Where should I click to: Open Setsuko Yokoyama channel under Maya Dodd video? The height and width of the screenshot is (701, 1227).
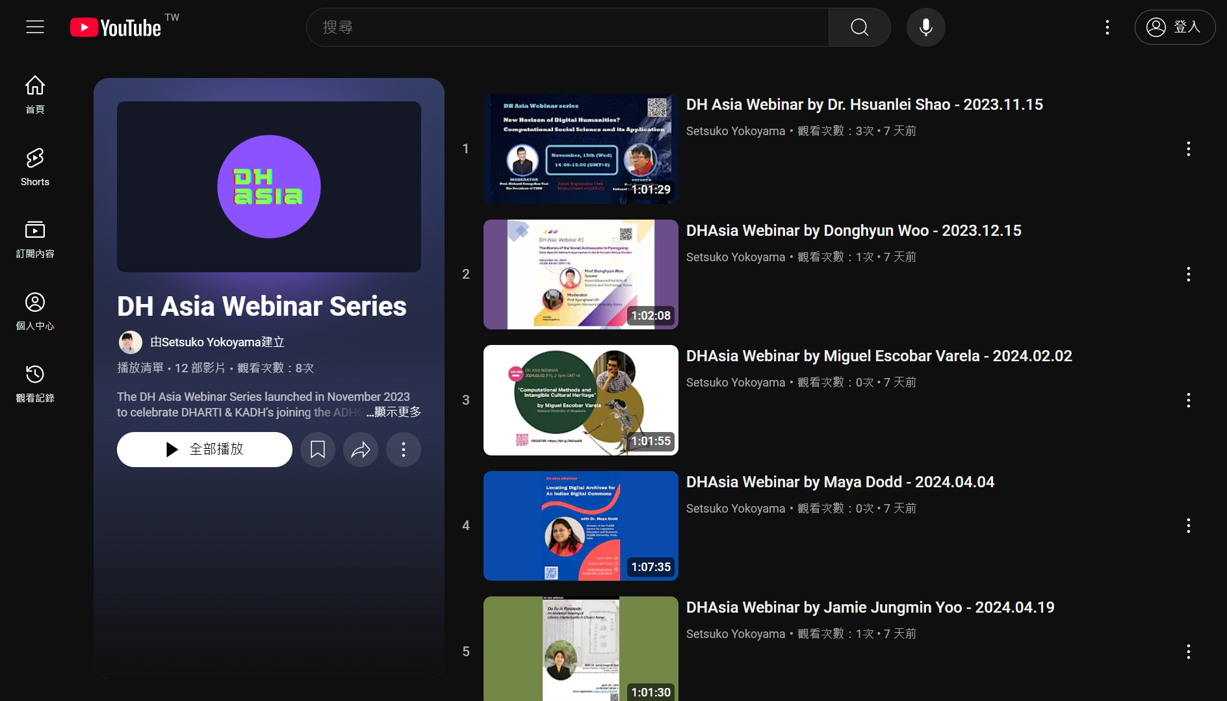coord(736,509)
